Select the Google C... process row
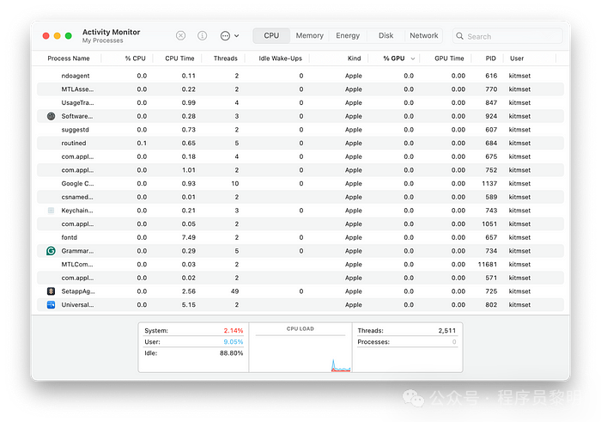 click(x=300, y=183)
